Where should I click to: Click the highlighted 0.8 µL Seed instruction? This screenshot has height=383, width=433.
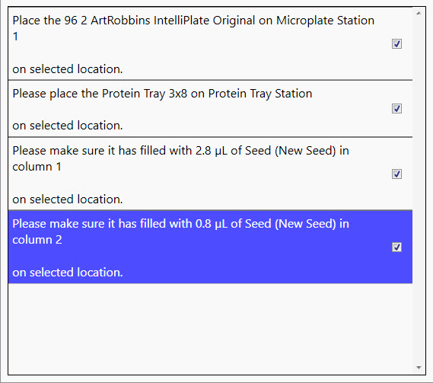click(210, 247)
